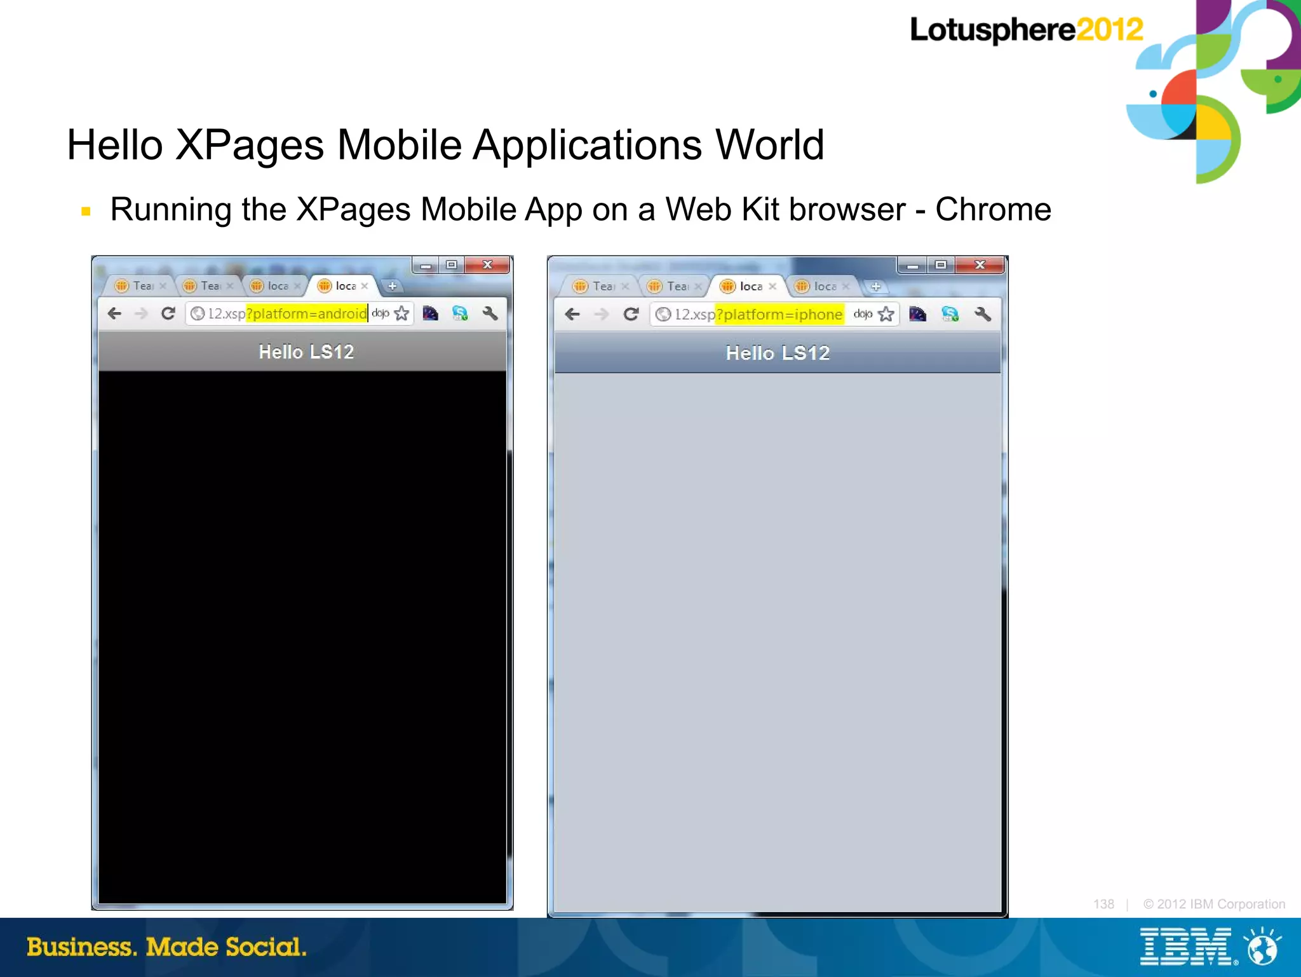Reload page in iphone Chrome window
Viewport: 1301px width, 977px height.
(631, 314)
